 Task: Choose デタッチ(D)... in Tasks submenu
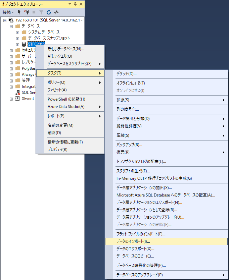[126, 74]
